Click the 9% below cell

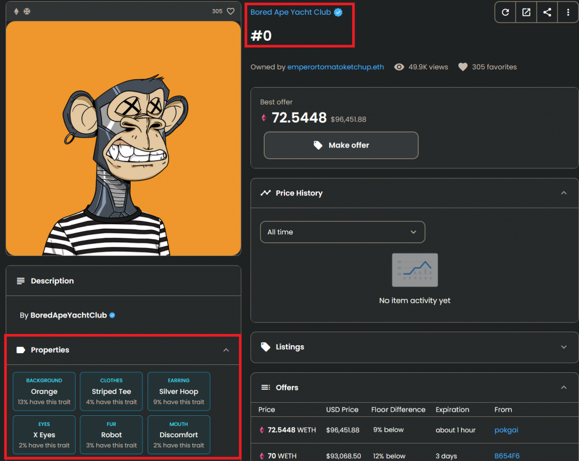(x=388, y=430)
